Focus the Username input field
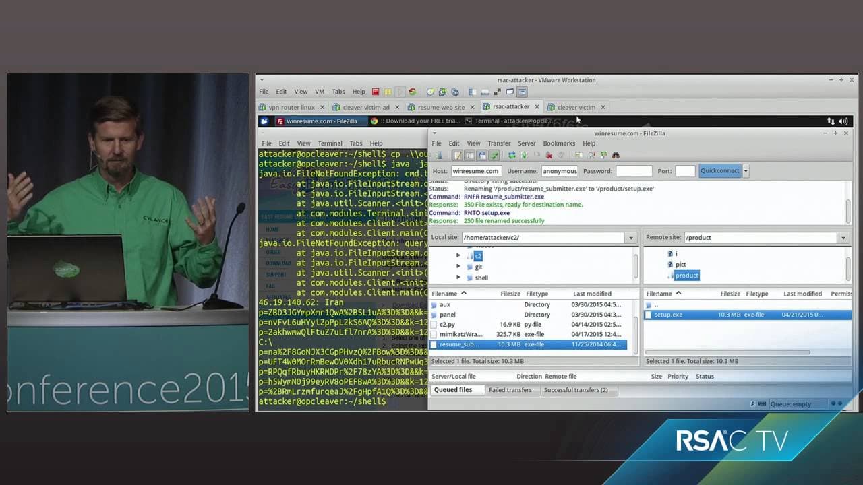Screen dimensions: 863x485 click(560, 171)
